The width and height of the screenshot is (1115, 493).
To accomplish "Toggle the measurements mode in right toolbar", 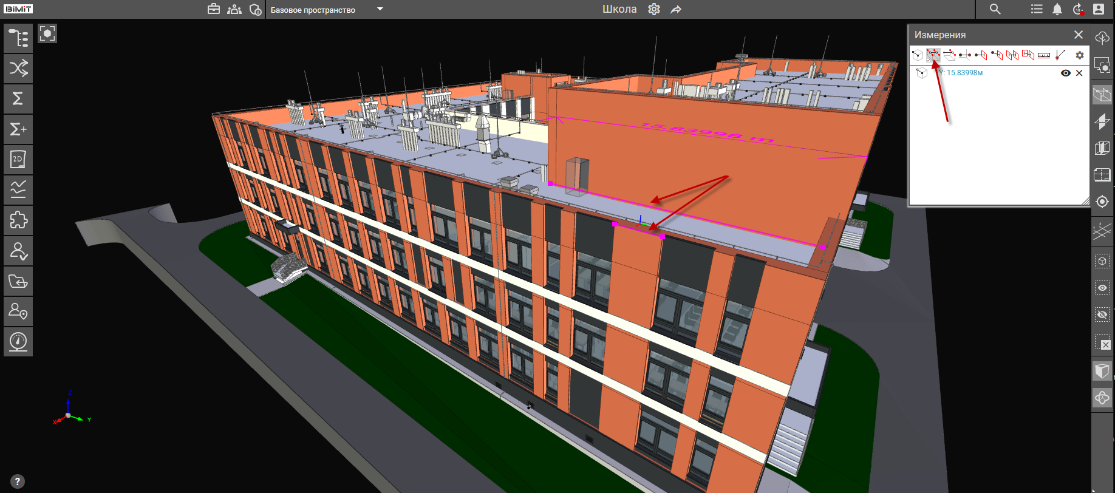I will (1102, 95).
